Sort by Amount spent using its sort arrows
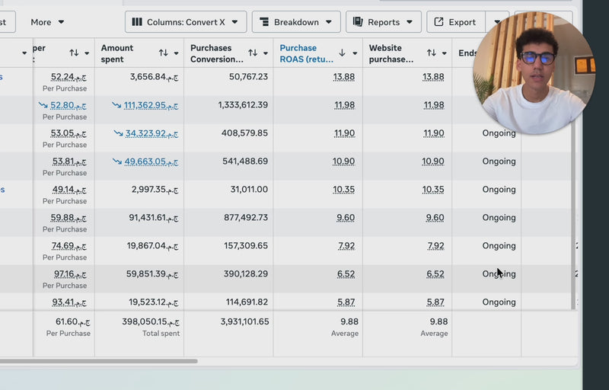Viewport: 609px width, 390px height. click(164, 53)
